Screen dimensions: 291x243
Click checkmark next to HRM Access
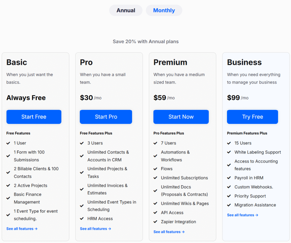pos(82,219)
